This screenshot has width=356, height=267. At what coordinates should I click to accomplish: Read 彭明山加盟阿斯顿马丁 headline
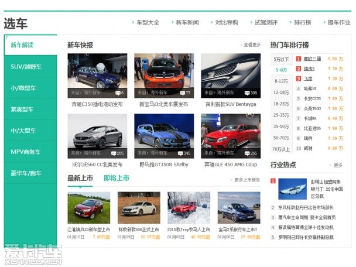coord(327,189)
